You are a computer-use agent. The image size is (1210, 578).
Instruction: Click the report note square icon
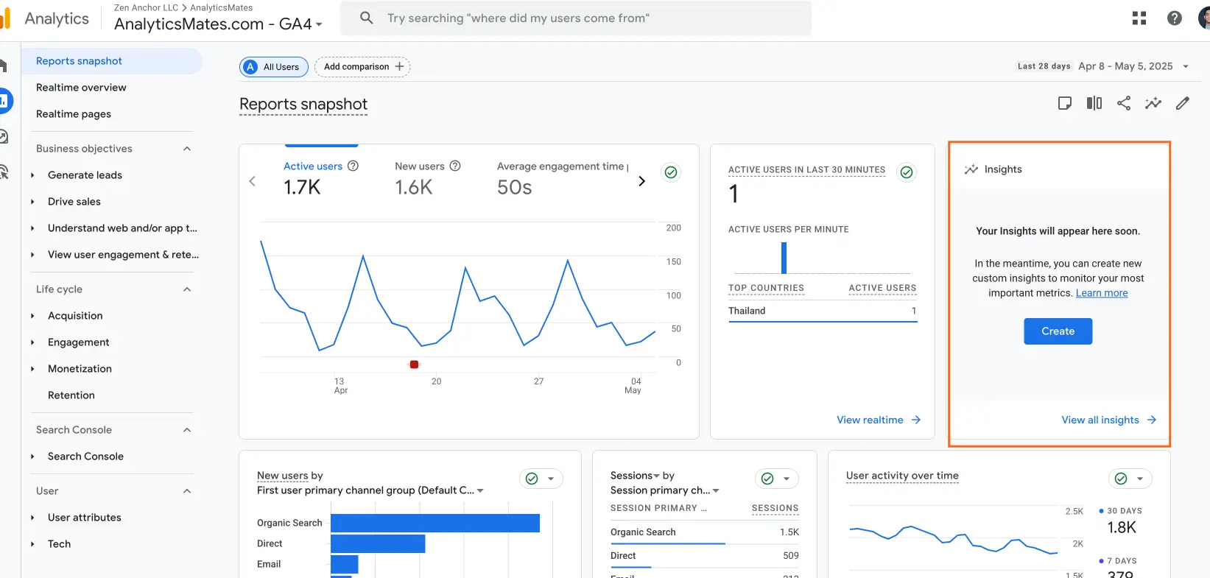[1065, 103]
